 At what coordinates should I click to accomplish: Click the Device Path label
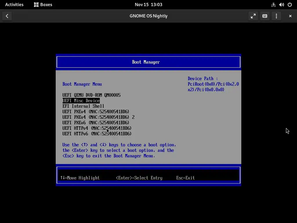point(203,78)
